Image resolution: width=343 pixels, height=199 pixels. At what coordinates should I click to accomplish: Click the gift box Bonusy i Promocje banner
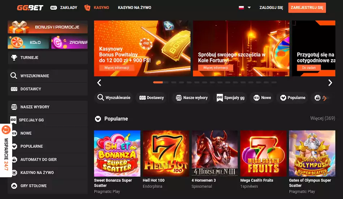click(48, 27)
